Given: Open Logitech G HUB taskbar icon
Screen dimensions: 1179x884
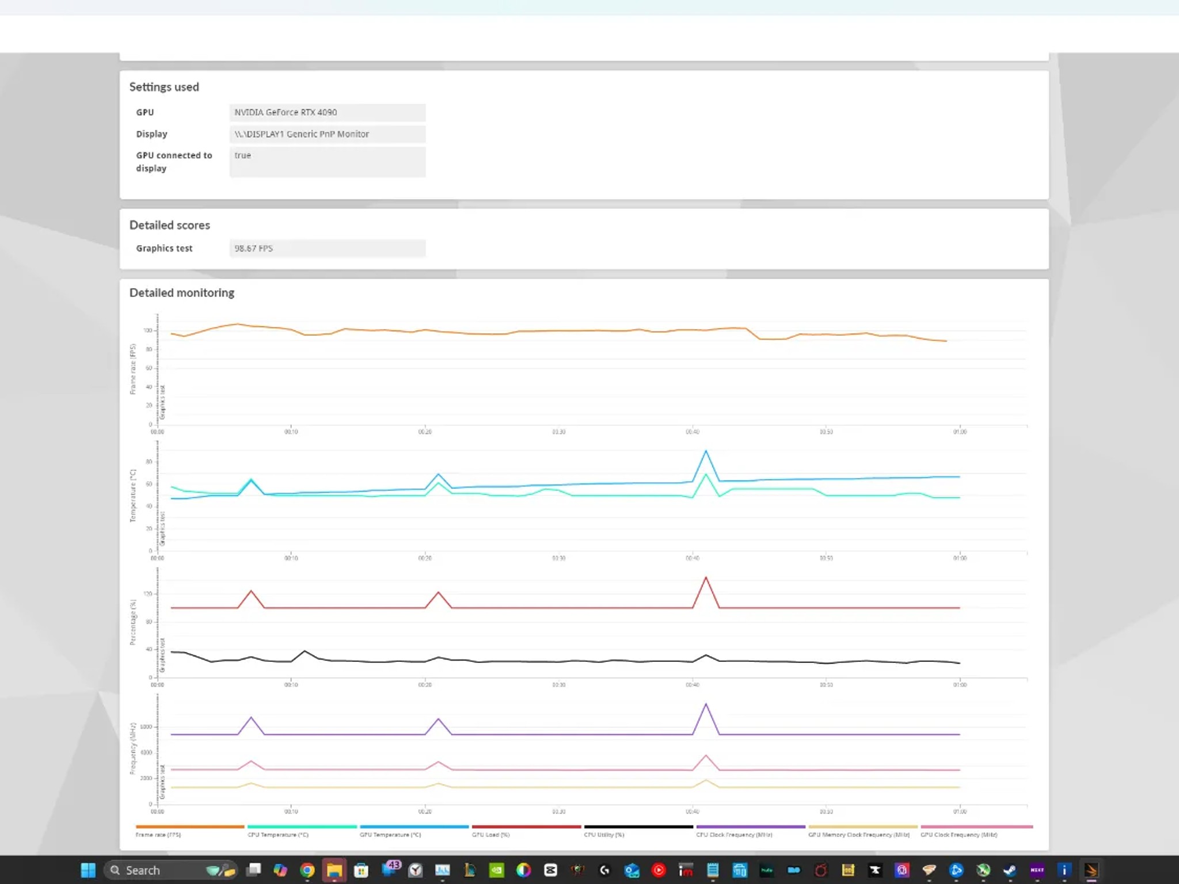Looking at the screenshot, I should click(x=604, y=870).
